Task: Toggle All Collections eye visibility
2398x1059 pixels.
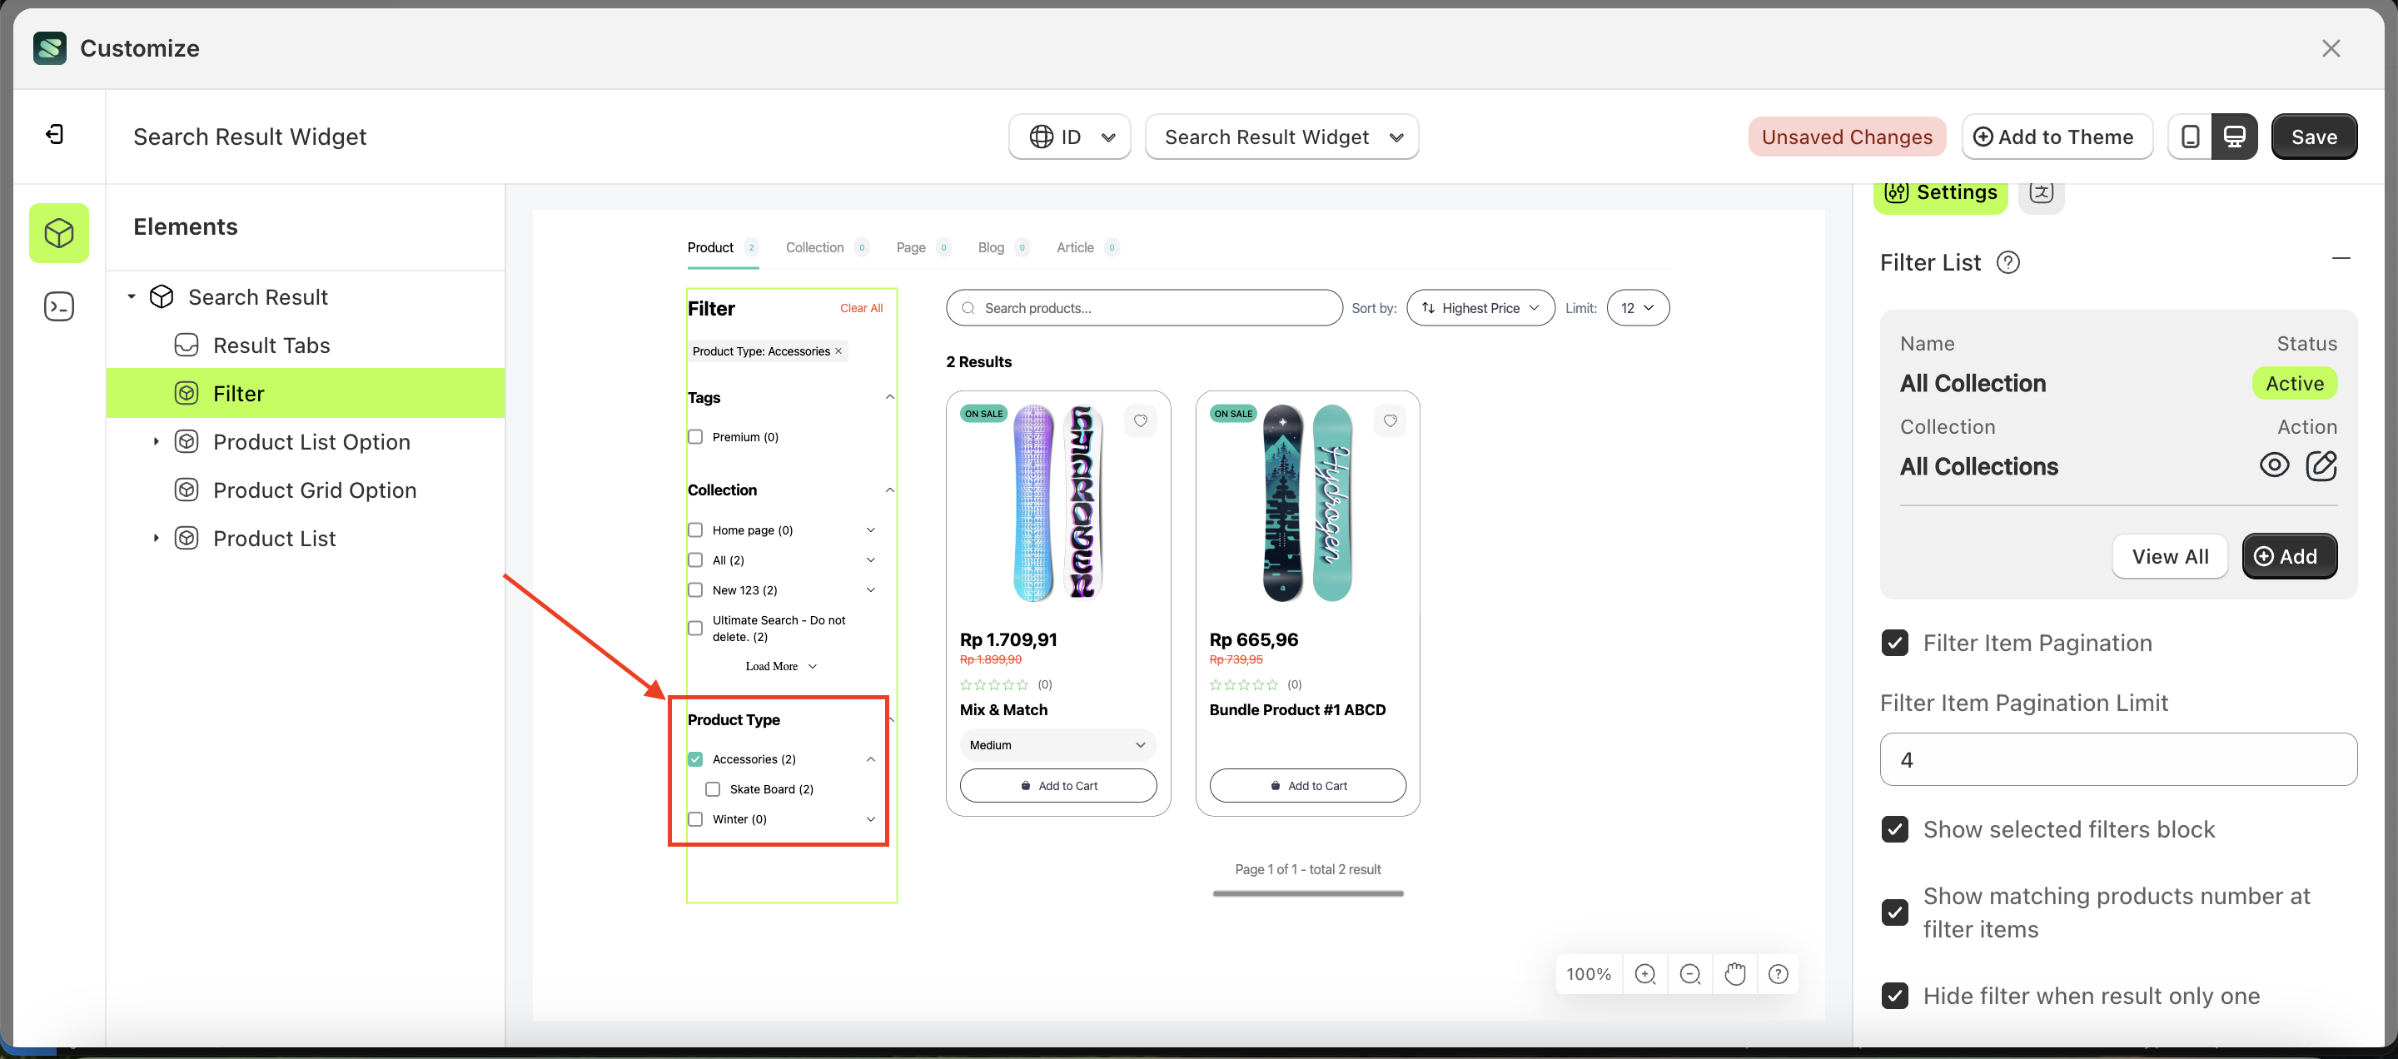Action: click(x=2273, y=465)
